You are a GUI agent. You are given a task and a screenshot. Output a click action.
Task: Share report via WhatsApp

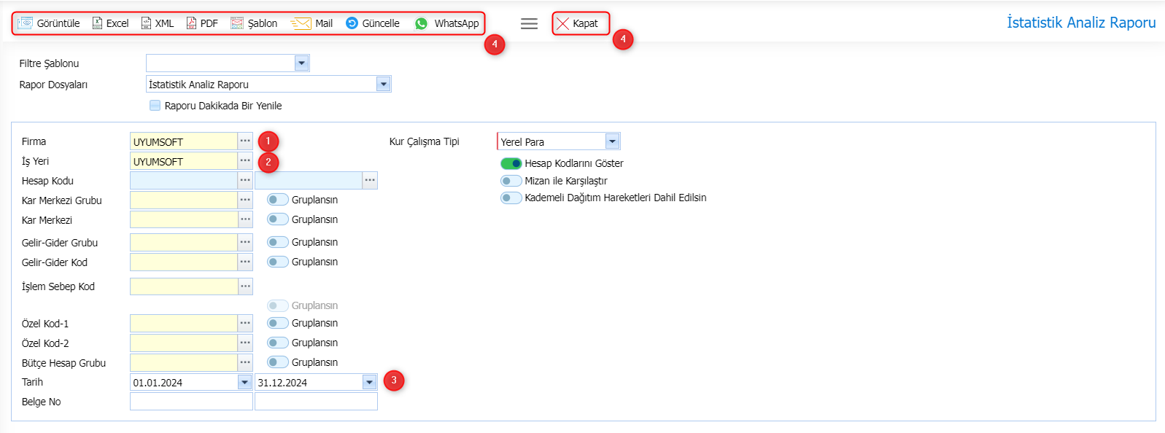(446, 23)
